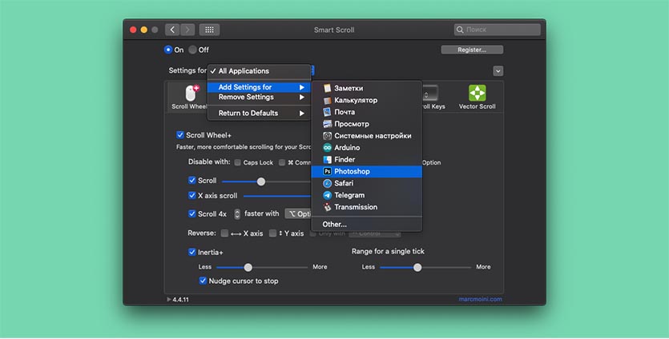Click the Safari compass icon
Viewport: 669px width, 339px height.
pyautogui.click(x=327, y=183)
